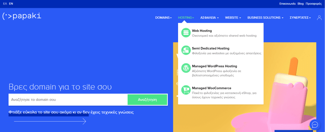Click the Web Hosting server icon
325x132 pixels.
click(185, 33)
